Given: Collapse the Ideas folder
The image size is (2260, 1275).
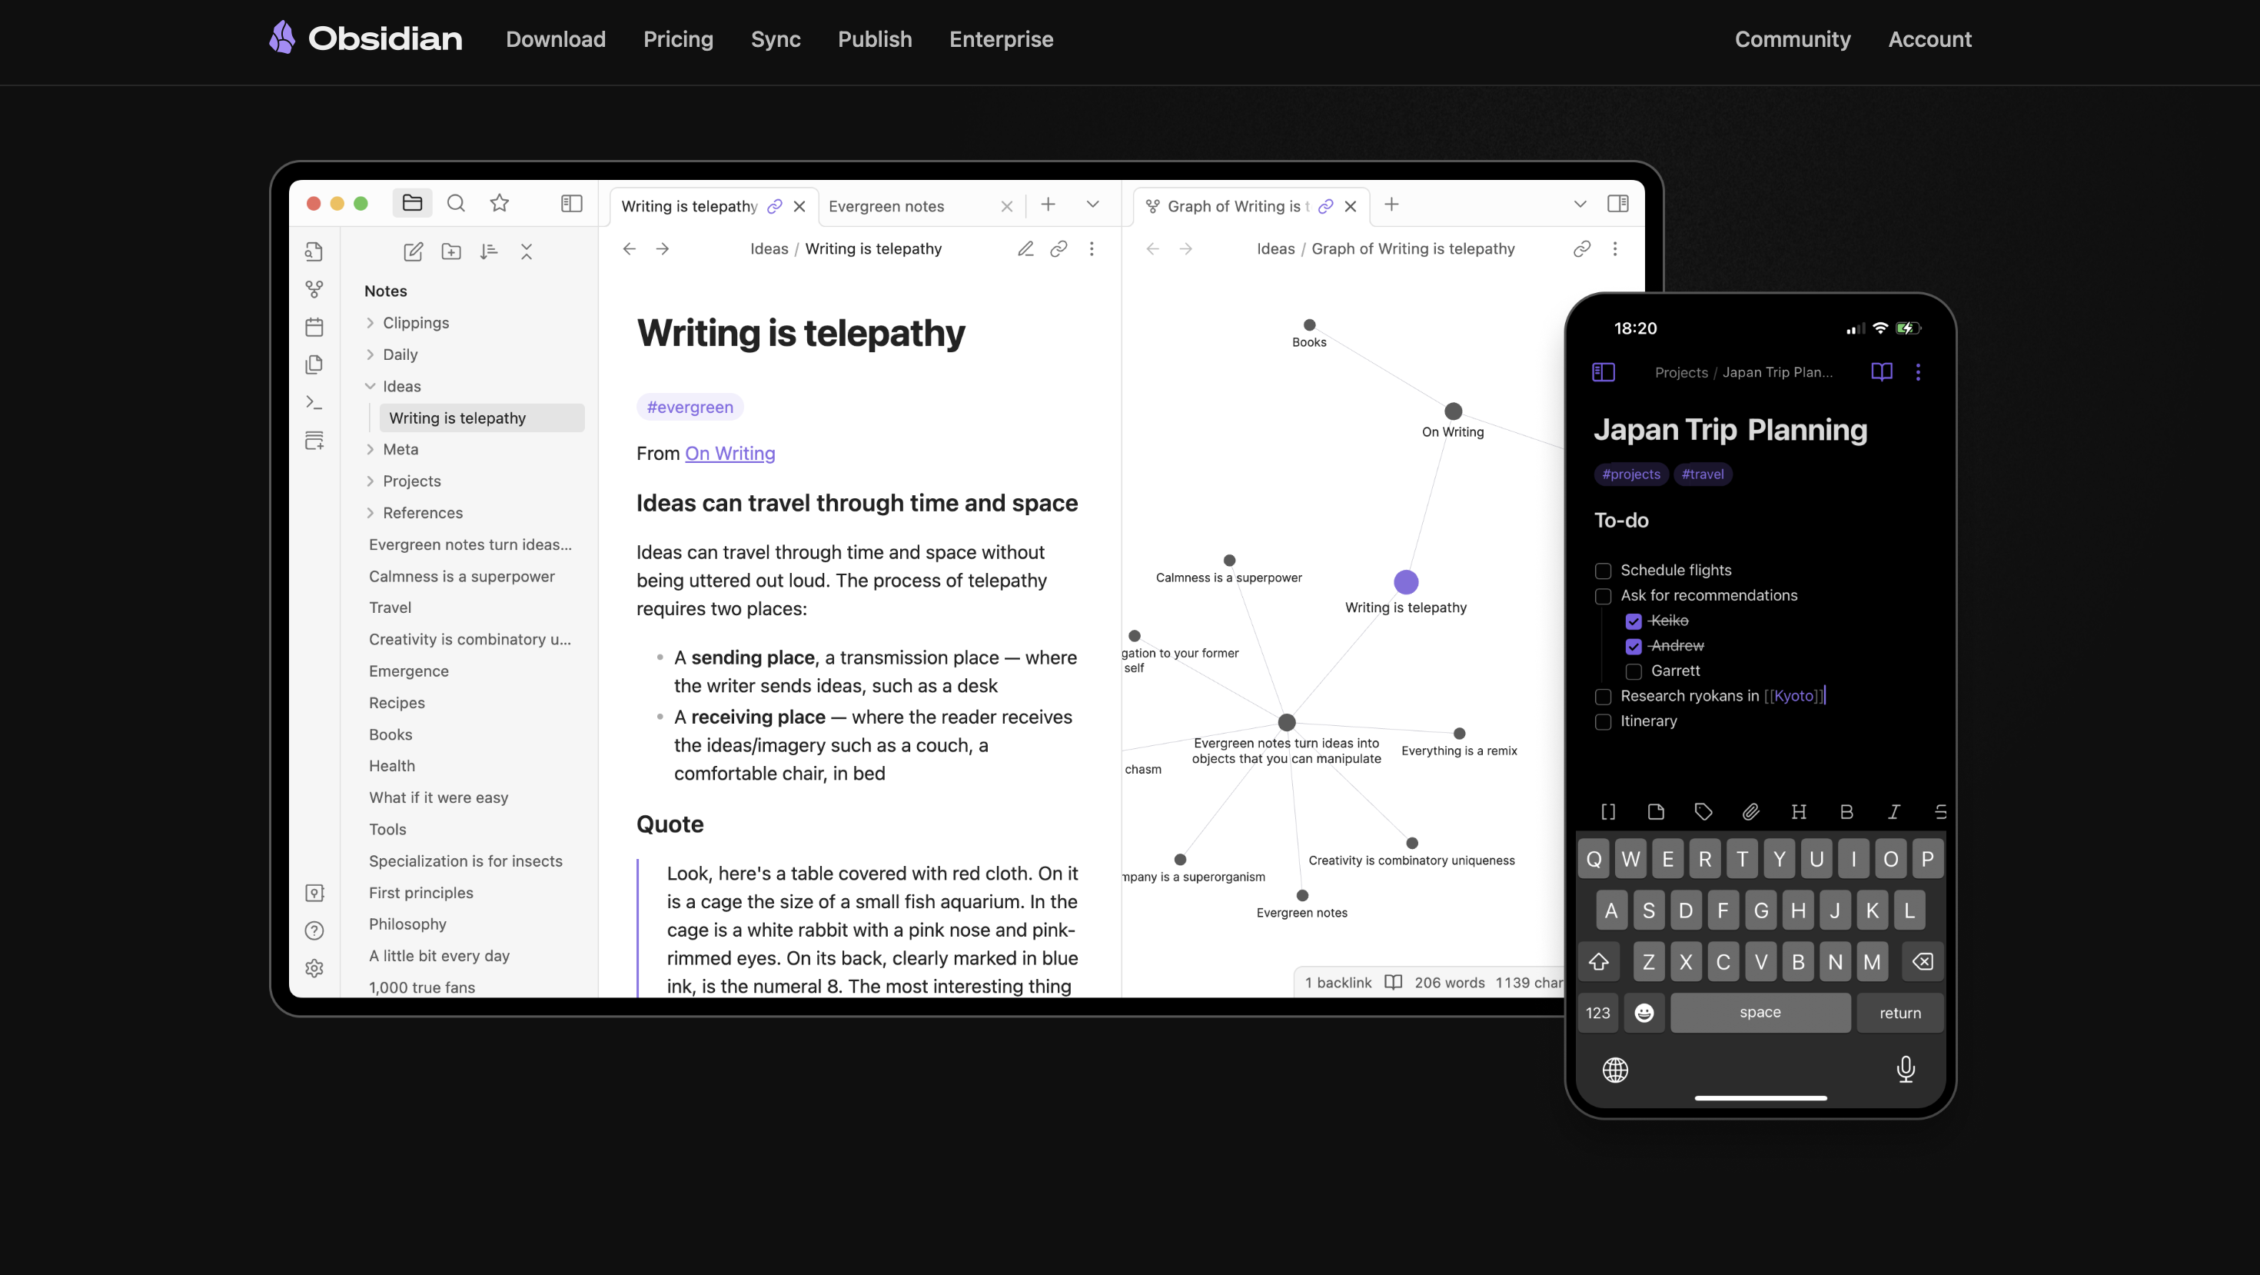Looking at the screenshot, I should 371,386.
